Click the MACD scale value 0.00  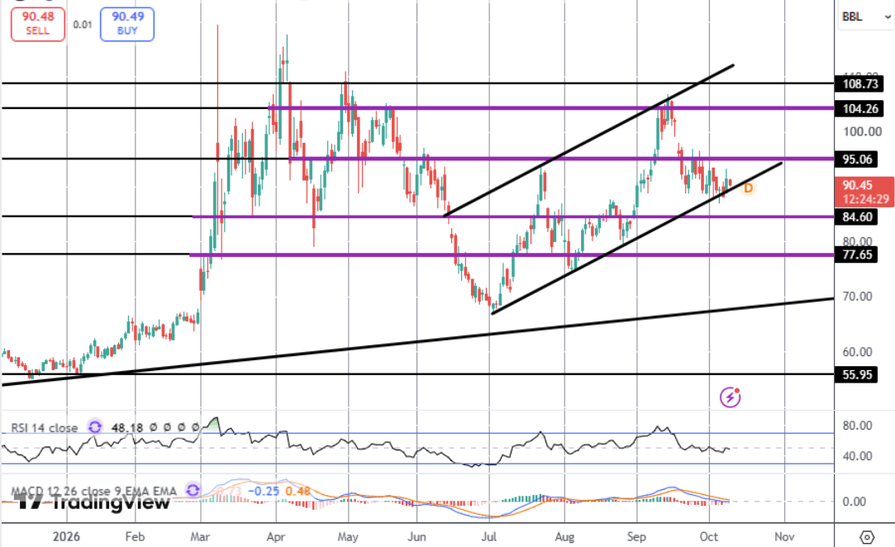point(855,502)
